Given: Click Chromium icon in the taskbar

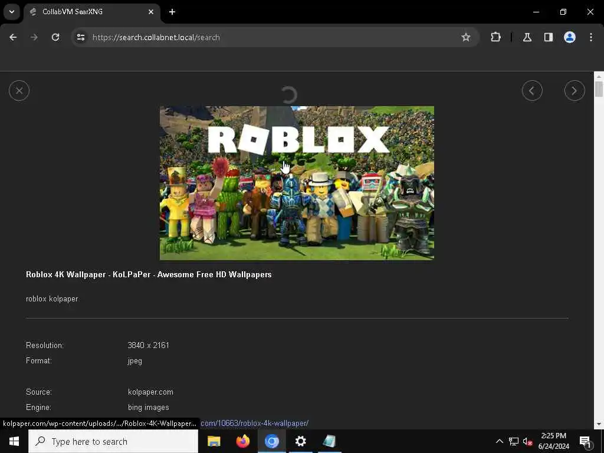Looking at the screenshot, I should (271, 441).
